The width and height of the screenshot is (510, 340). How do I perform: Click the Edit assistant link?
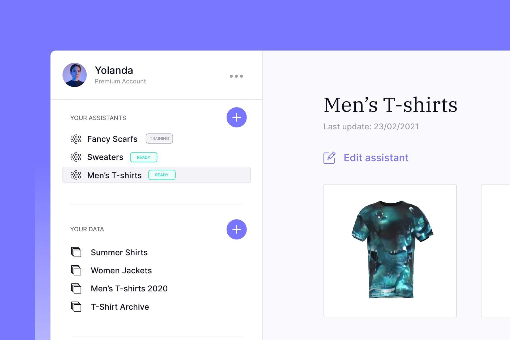(x=366, y=158)
